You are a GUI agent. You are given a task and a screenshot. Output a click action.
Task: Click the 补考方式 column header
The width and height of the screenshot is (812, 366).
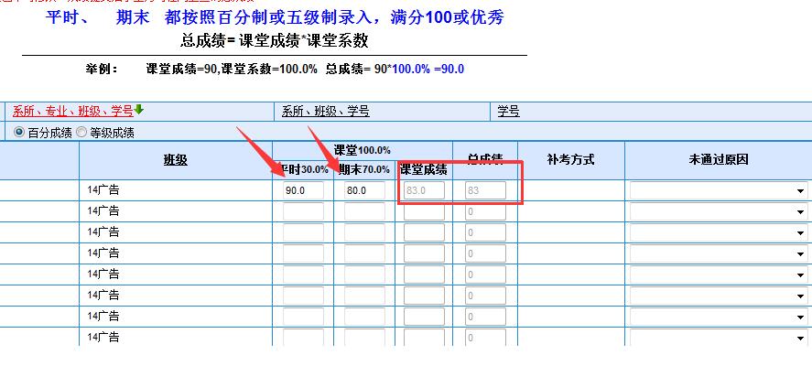click(570, 159)
